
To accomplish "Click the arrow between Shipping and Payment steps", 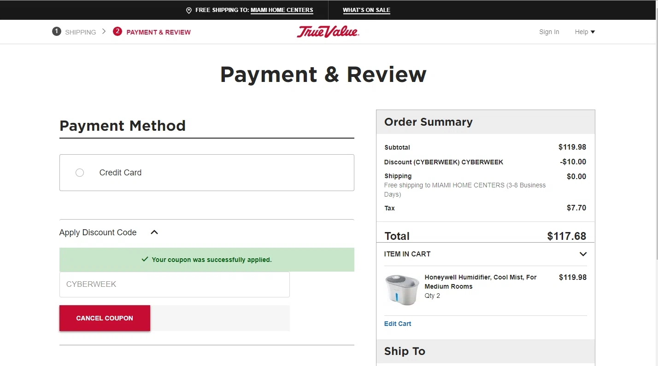I will (x=104, y=31).
